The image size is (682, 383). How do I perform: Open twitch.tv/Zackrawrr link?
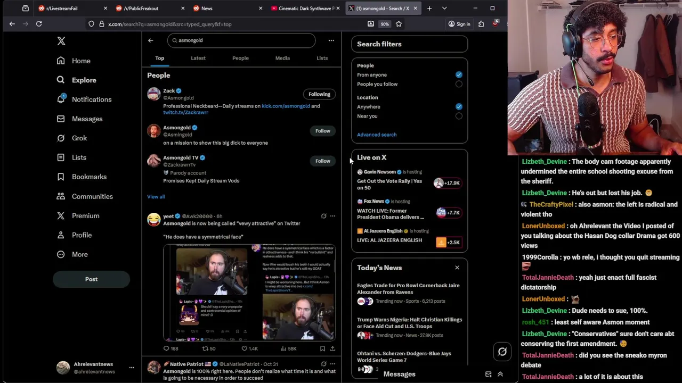185,113
